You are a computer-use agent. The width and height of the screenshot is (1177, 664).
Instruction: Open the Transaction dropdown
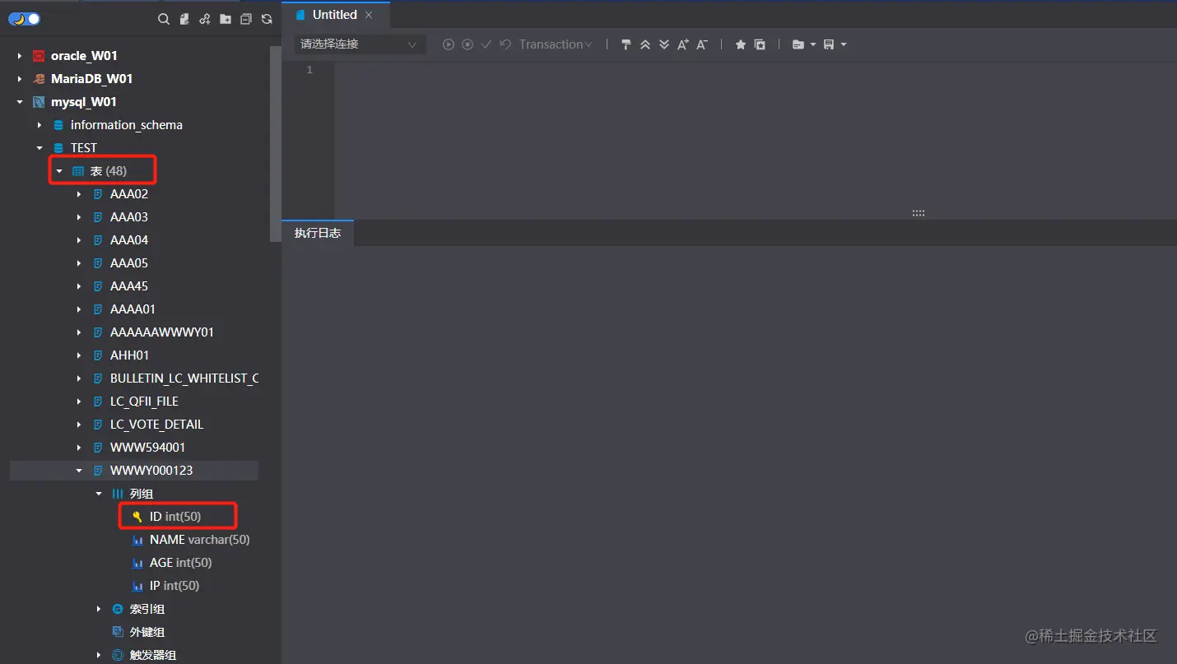pos(550,44)
